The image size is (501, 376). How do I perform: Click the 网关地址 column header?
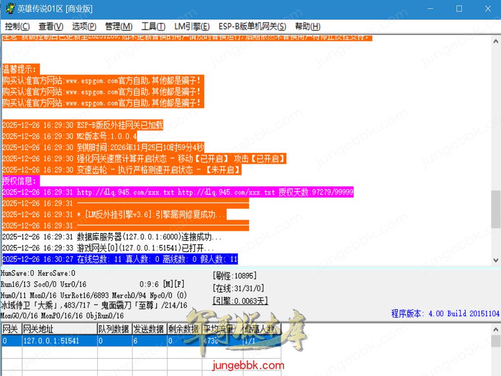click(59, 329)
